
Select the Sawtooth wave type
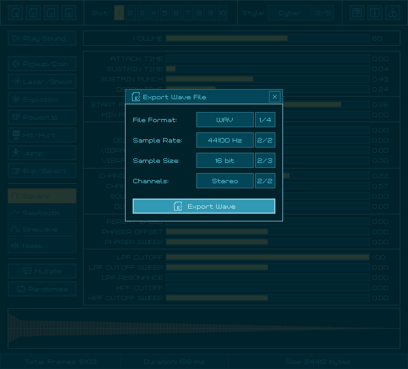click(42, 212)
